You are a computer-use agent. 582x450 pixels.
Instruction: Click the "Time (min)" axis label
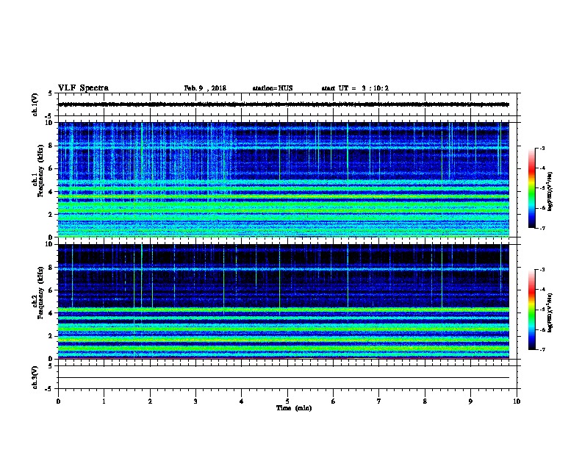pos(294,408)
